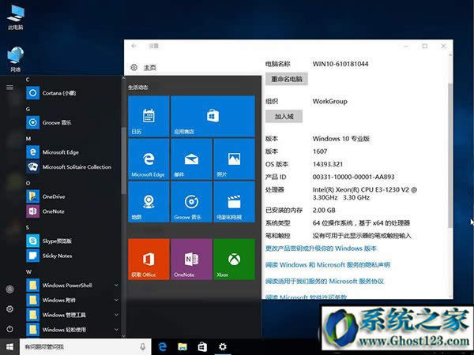Viewport: 474px width, 355px height.
Task: Open the 获取 Office tile
Action: [148, 260]
